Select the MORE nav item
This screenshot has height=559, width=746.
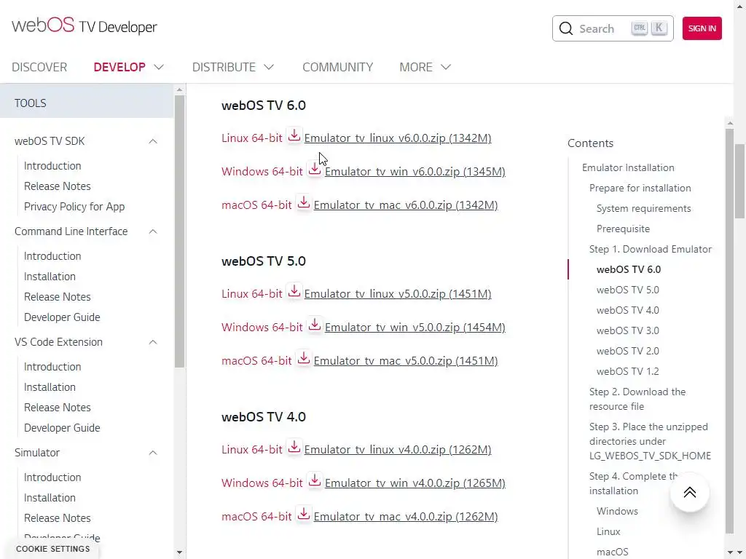416,67
